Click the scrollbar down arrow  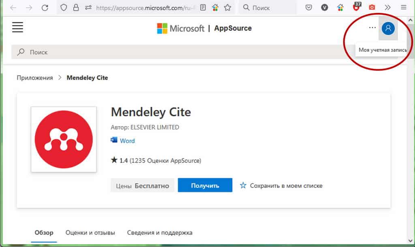click(411, 241)
